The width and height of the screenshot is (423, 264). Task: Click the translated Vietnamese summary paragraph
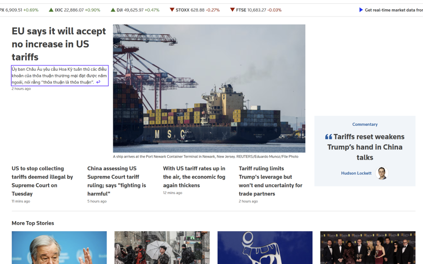click(x=59, y=76)
